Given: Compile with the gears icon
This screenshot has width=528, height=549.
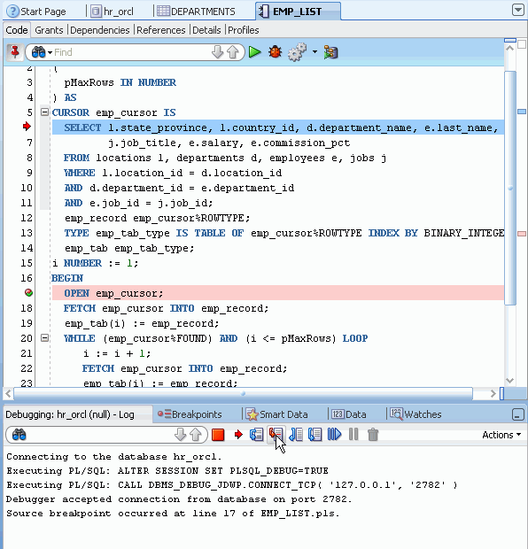Looking at the screenshot, I should (x=297, y=52).
